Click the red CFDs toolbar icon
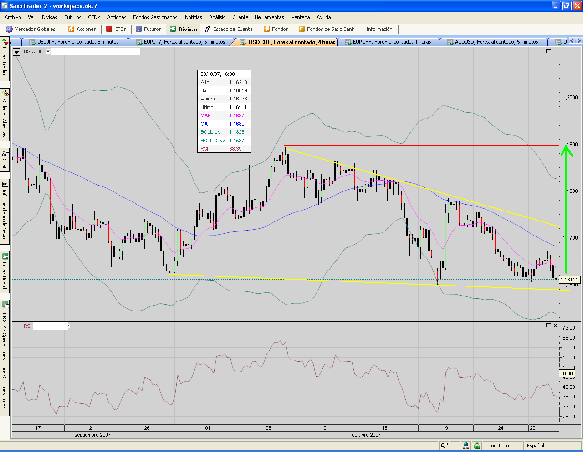This screenshot has width=583, height=452. (x=109, y=29)
